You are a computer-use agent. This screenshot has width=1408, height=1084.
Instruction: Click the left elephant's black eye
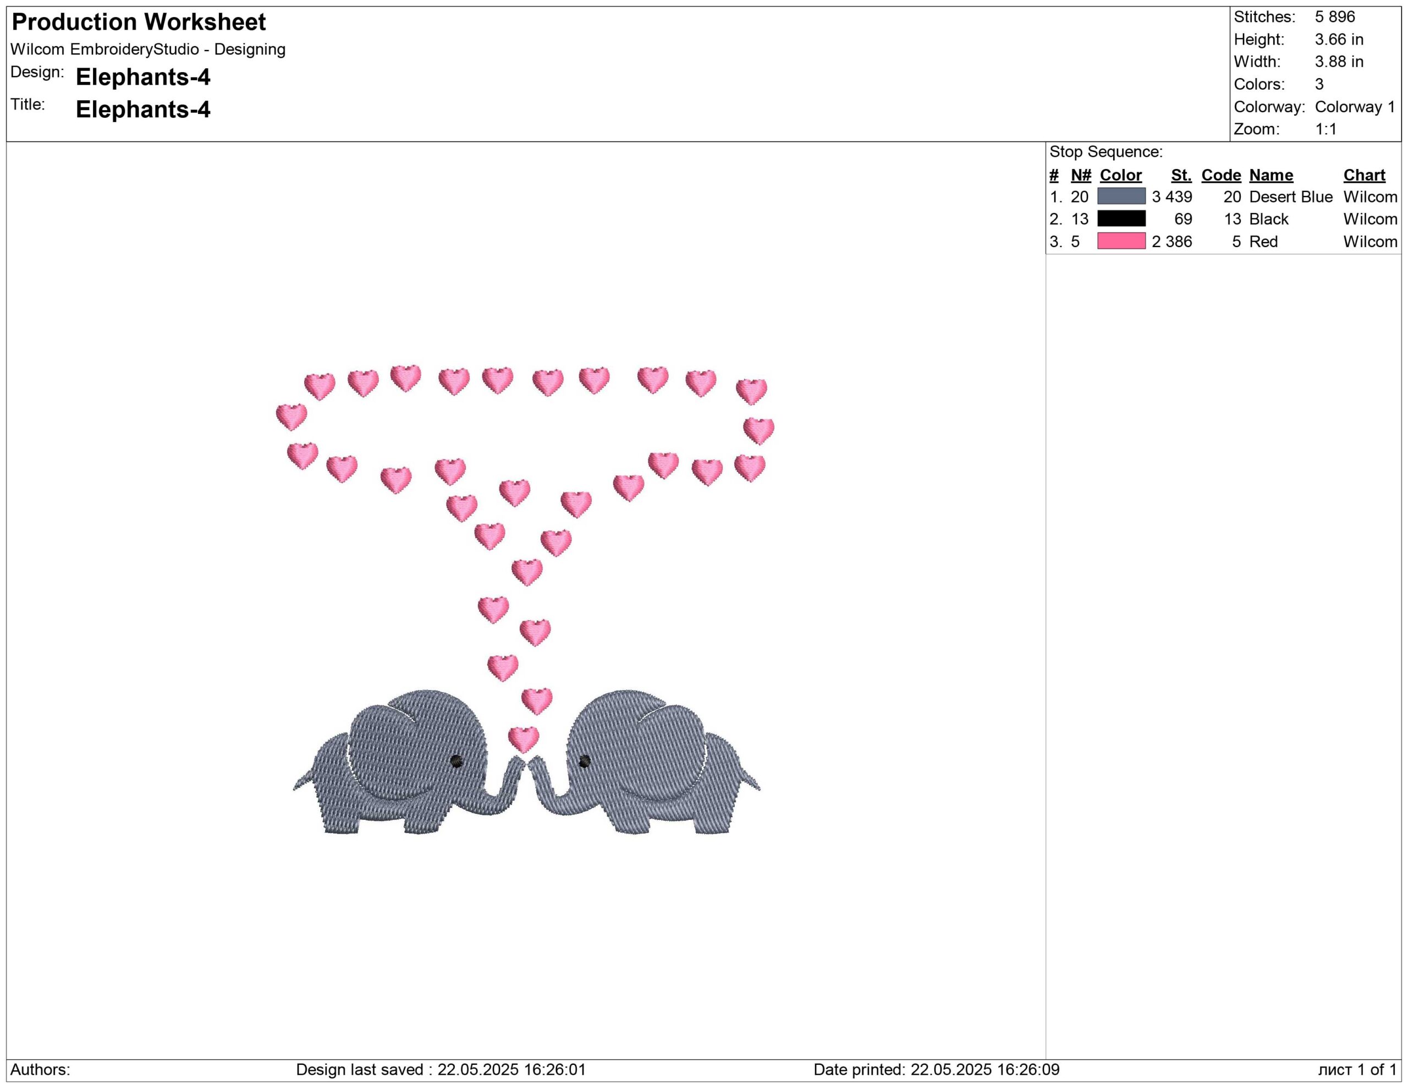tap(456, 762)
